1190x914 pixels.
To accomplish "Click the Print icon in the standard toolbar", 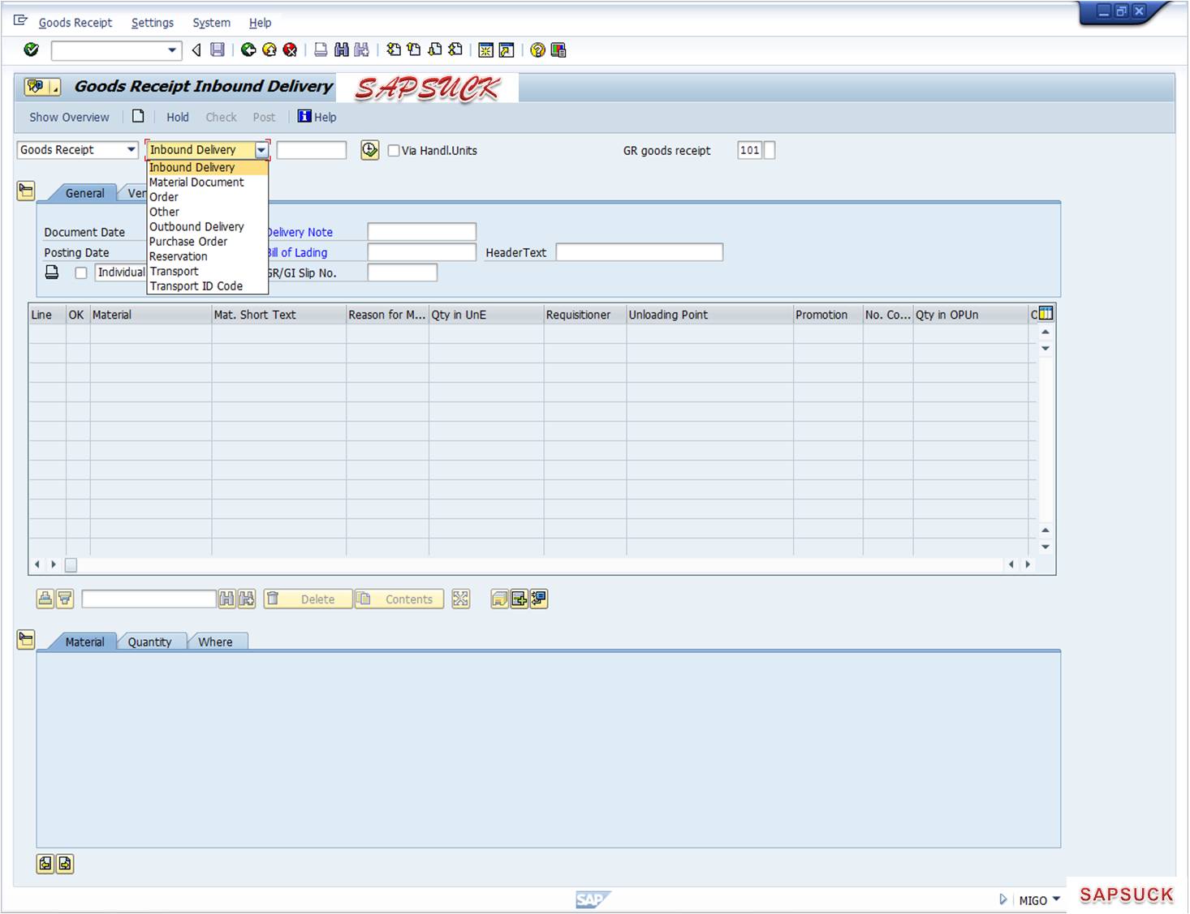I will tap(321, 50).
